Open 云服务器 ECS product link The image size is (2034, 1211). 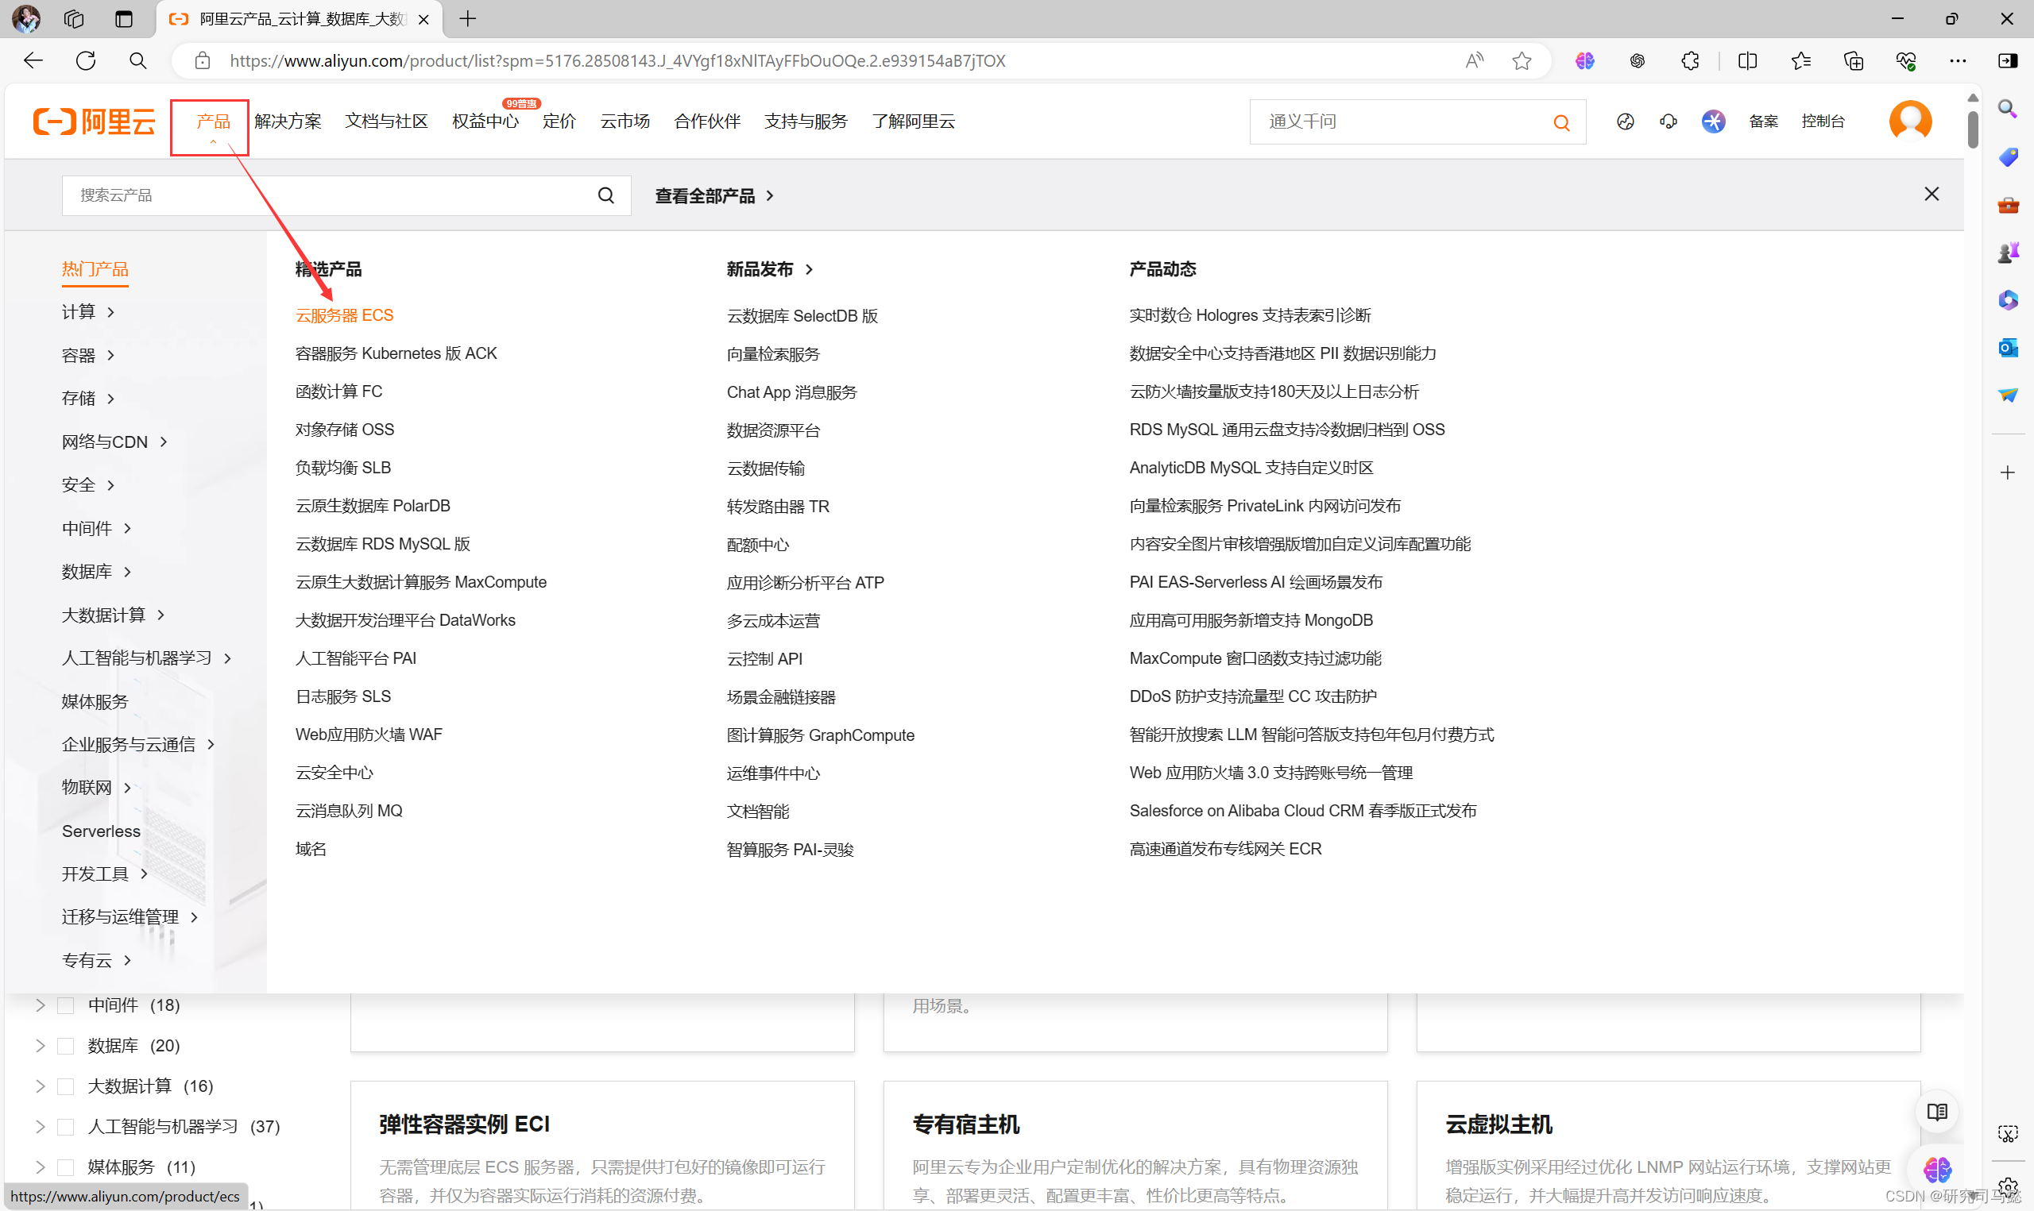(345, 315)
